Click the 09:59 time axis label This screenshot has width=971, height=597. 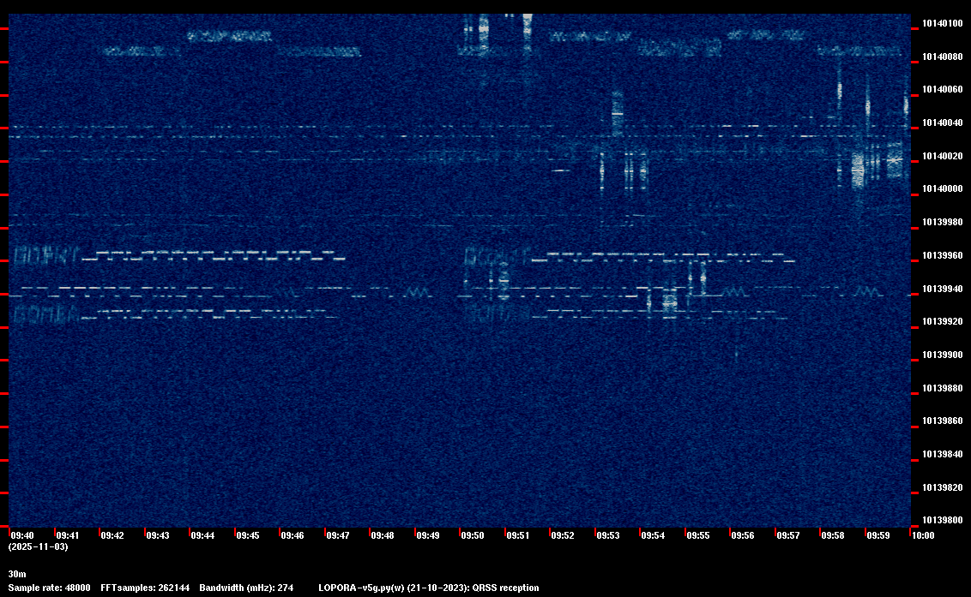pyautogui.click(x=878, y=535)
